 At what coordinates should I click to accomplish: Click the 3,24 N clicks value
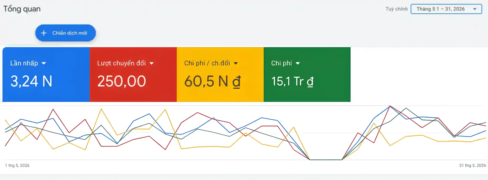(x=31, y=81)
